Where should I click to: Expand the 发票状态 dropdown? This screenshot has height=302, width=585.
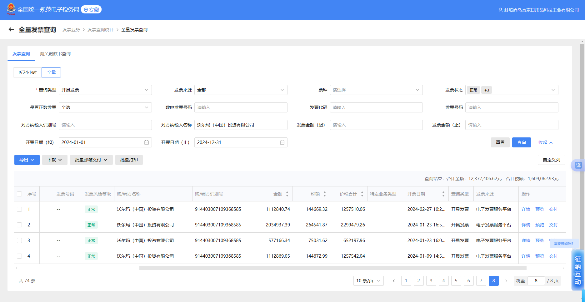(512, 90)
